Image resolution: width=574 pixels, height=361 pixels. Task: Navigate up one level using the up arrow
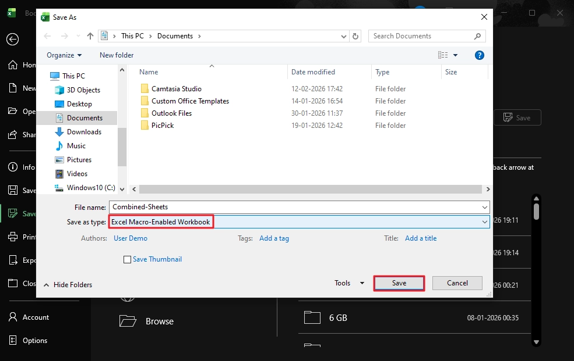tap(90, 35)
